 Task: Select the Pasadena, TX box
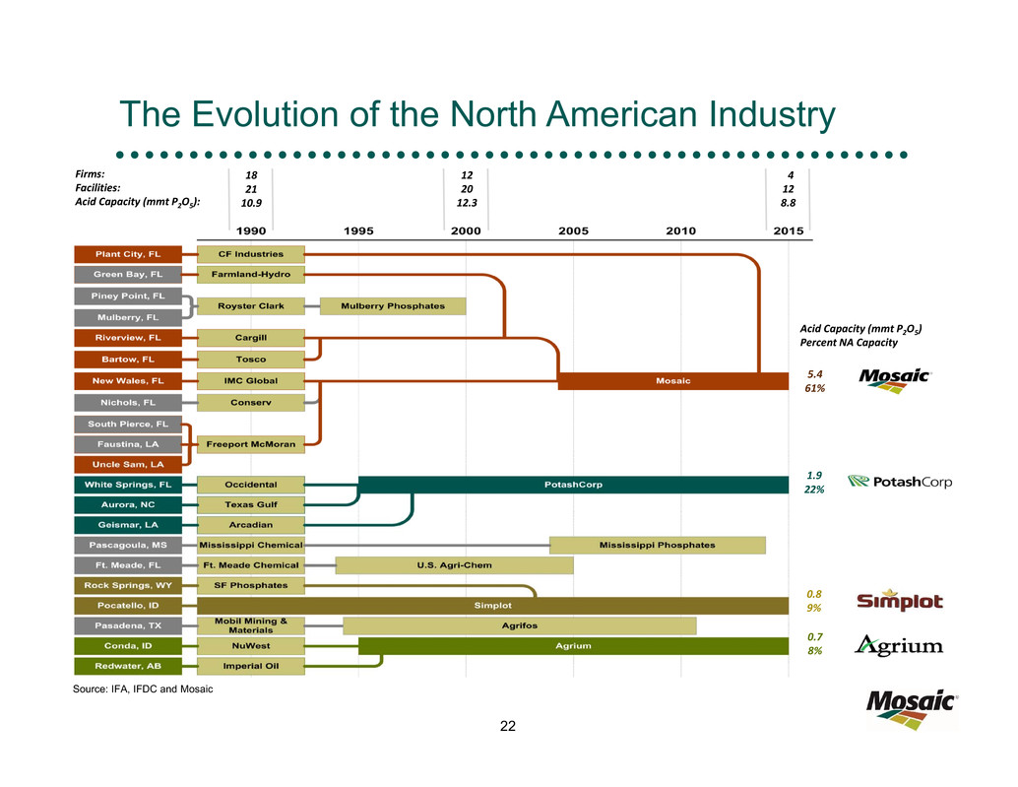pyautogui.click(x=128, y=625)
